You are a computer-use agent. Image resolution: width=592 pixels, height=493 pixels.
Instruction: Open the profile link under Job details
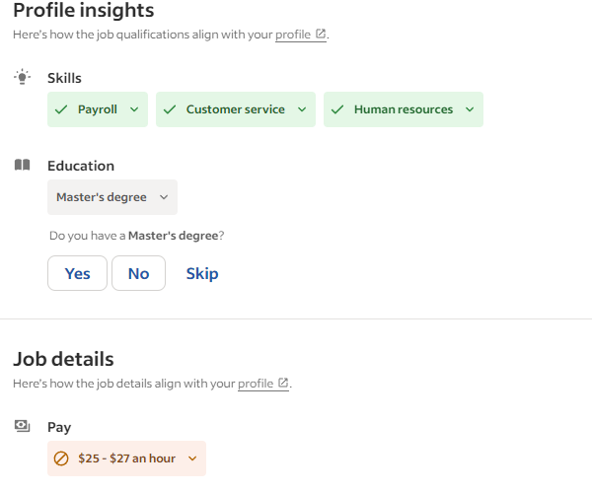click(256, 384)
